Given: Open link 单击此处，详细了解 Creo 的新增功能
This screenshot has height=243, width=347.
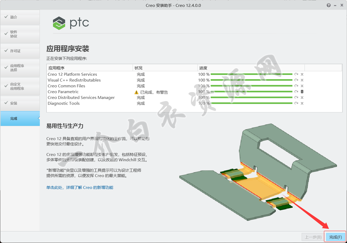Looking at the screenshot, I should click(x=80, y=187).
